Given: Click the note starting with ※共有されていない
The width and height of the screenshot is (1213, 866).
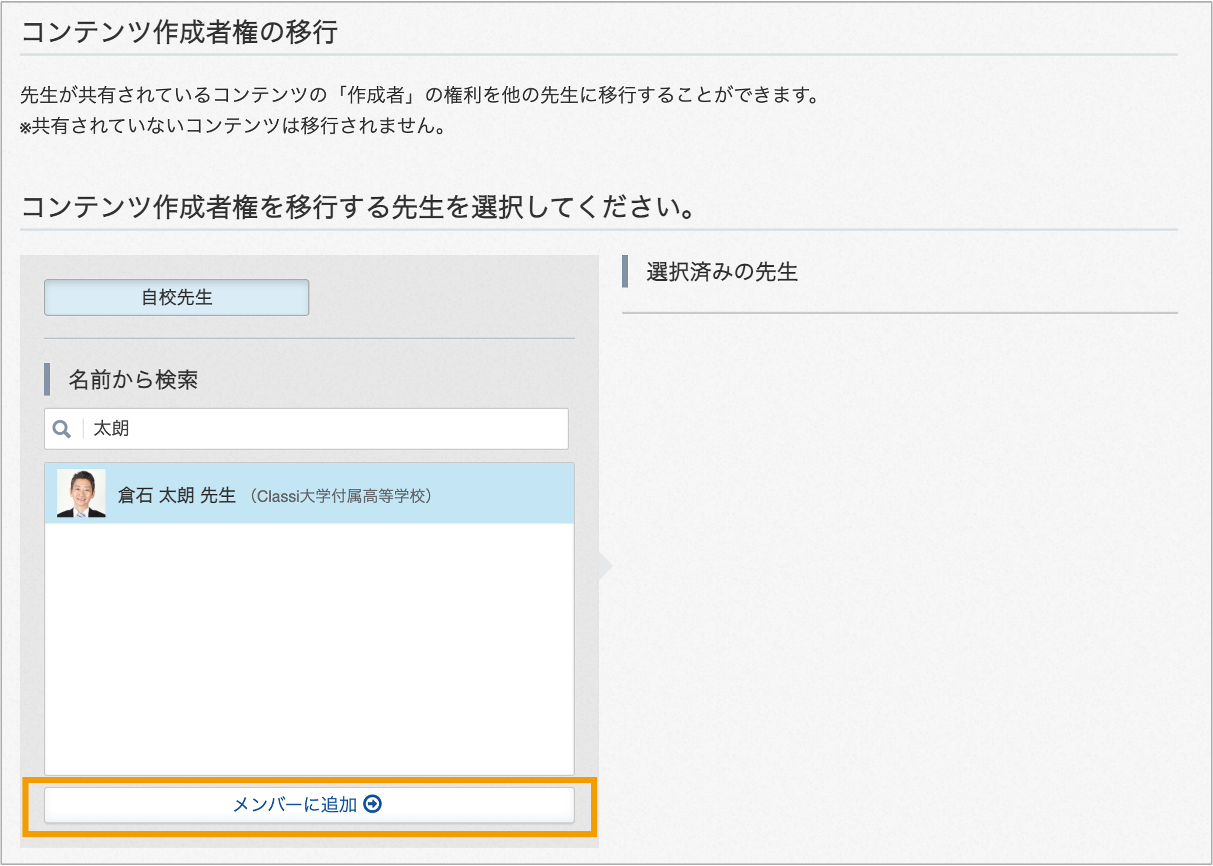Looking at the screenshot, I should click(x=232, y=126).
